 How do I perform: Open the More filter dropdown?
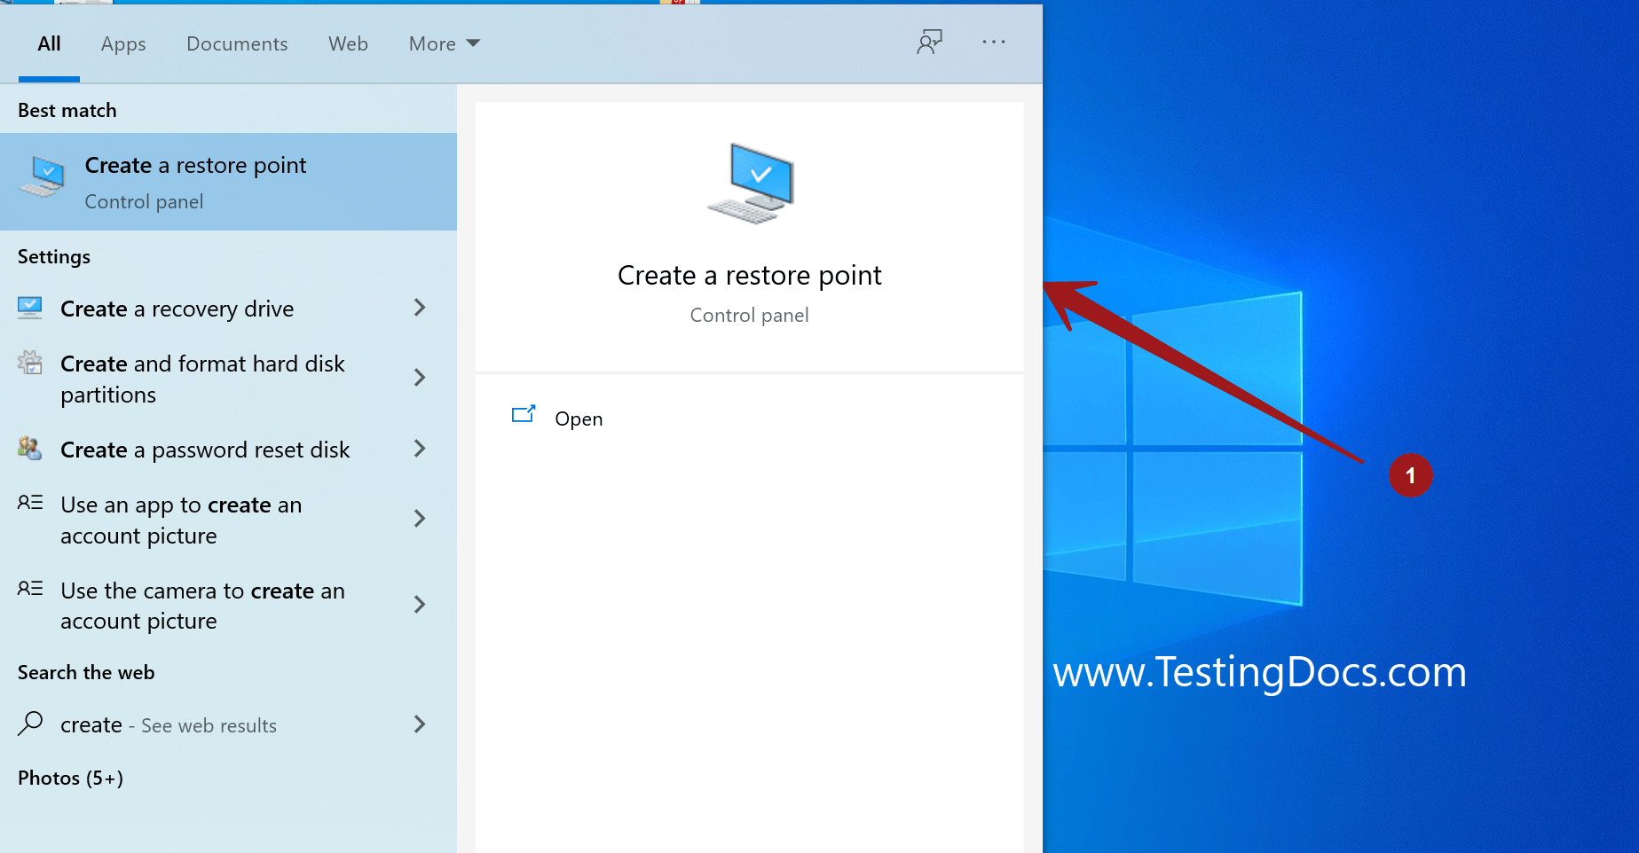443,43
